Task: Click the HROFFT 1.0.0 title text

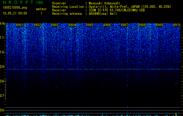Action: (23, 2)
